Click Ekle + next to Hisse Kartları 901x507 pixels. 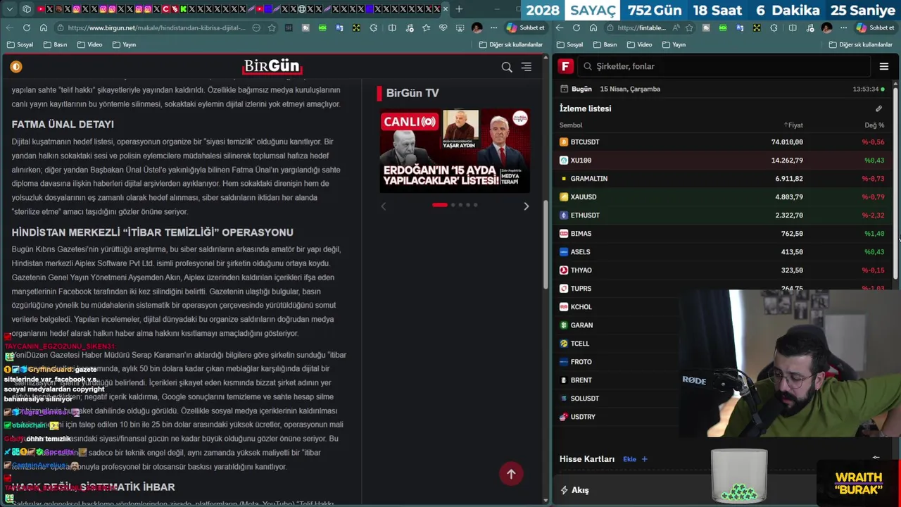pos(635,459)
